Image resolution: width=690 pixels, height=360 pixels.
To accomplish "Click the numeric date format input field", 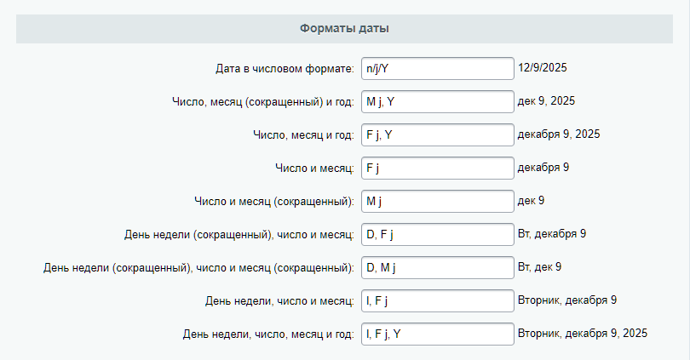I will pos(437,68).
